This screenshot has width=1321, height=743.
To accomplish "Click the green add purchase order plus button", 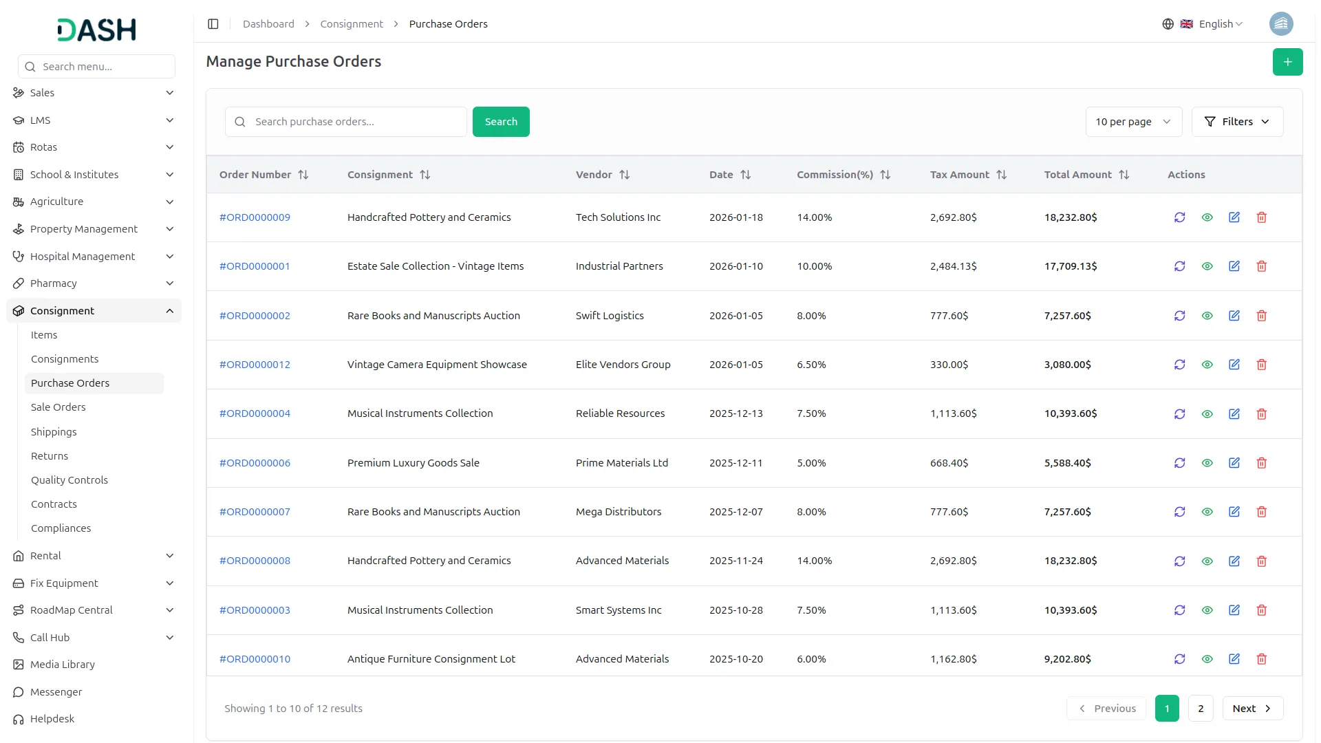I will pyautogui.click(x=1287, y=62).
